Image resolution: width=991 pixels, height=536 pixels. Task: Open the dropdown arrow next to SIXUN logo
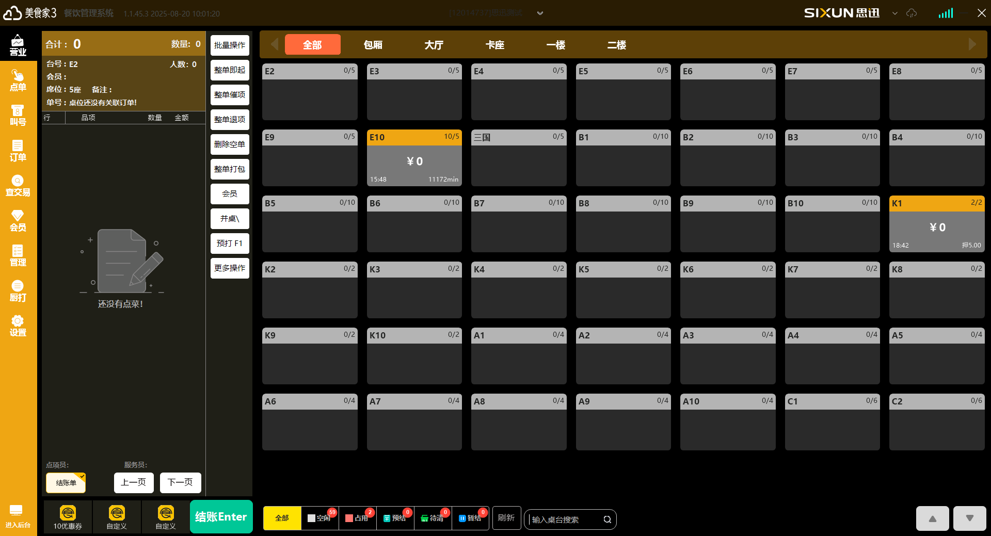coord(895,13)
